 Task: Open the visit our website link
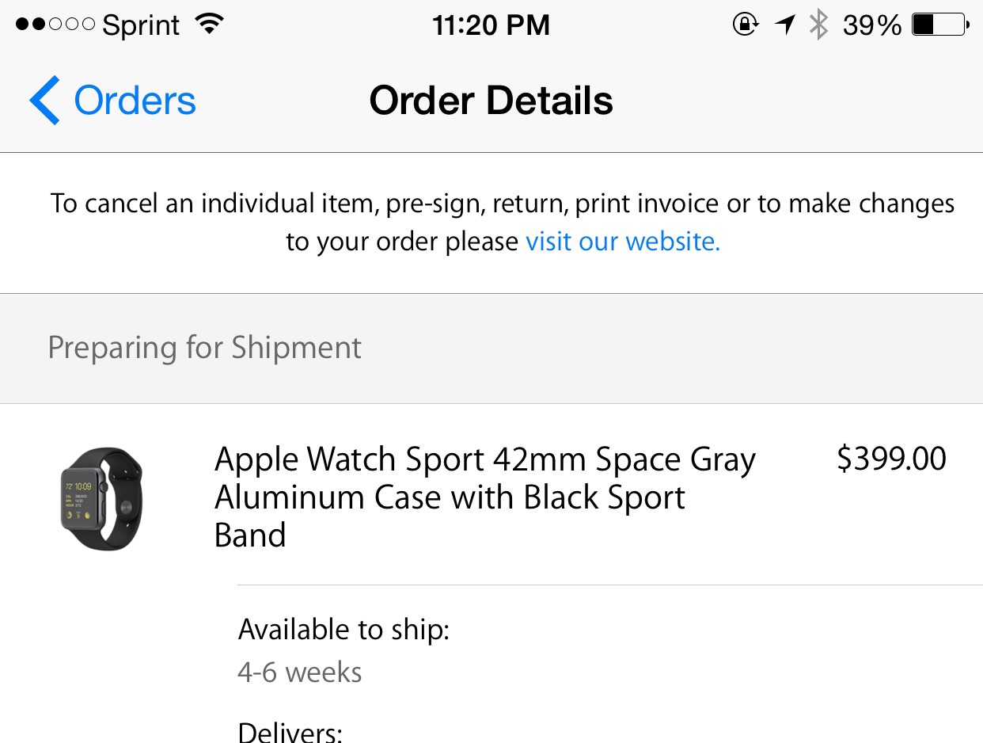point(623,242)
